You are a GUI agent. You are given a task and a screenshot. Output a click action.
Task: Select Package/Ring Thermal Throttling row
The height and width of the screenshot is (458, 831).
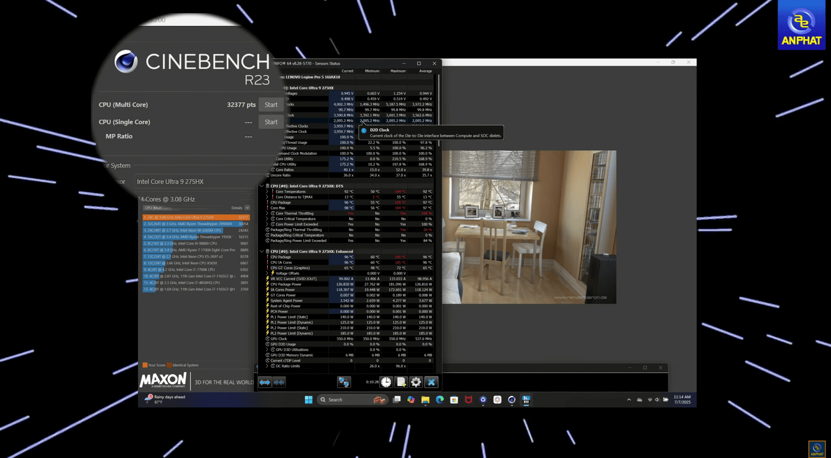point(349,229)
